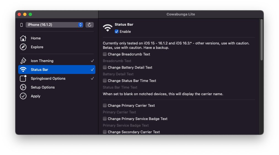Click the notched devices carrier name note
The height and width of the screenshot is (155, 279).
(163, 94)
